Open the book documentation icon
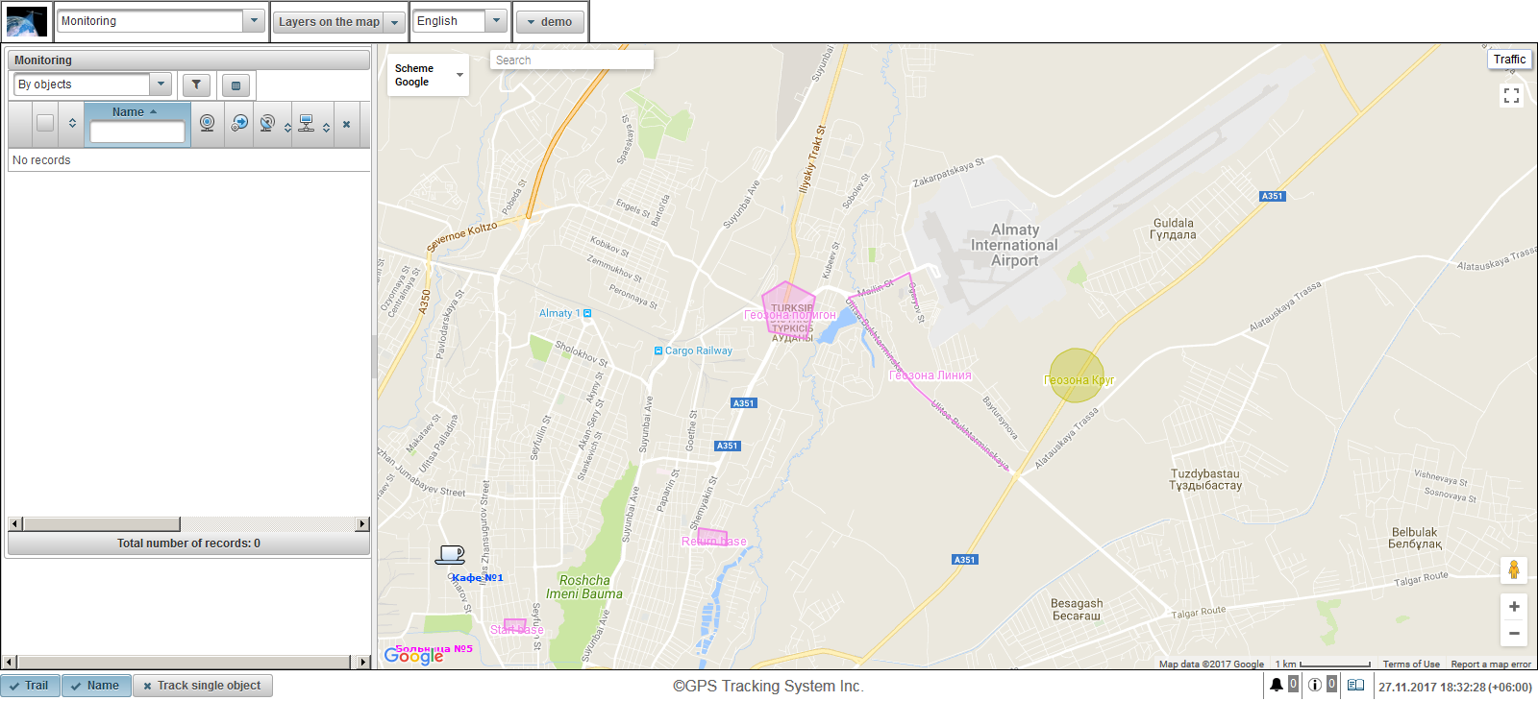 [x=1355, y=685]
